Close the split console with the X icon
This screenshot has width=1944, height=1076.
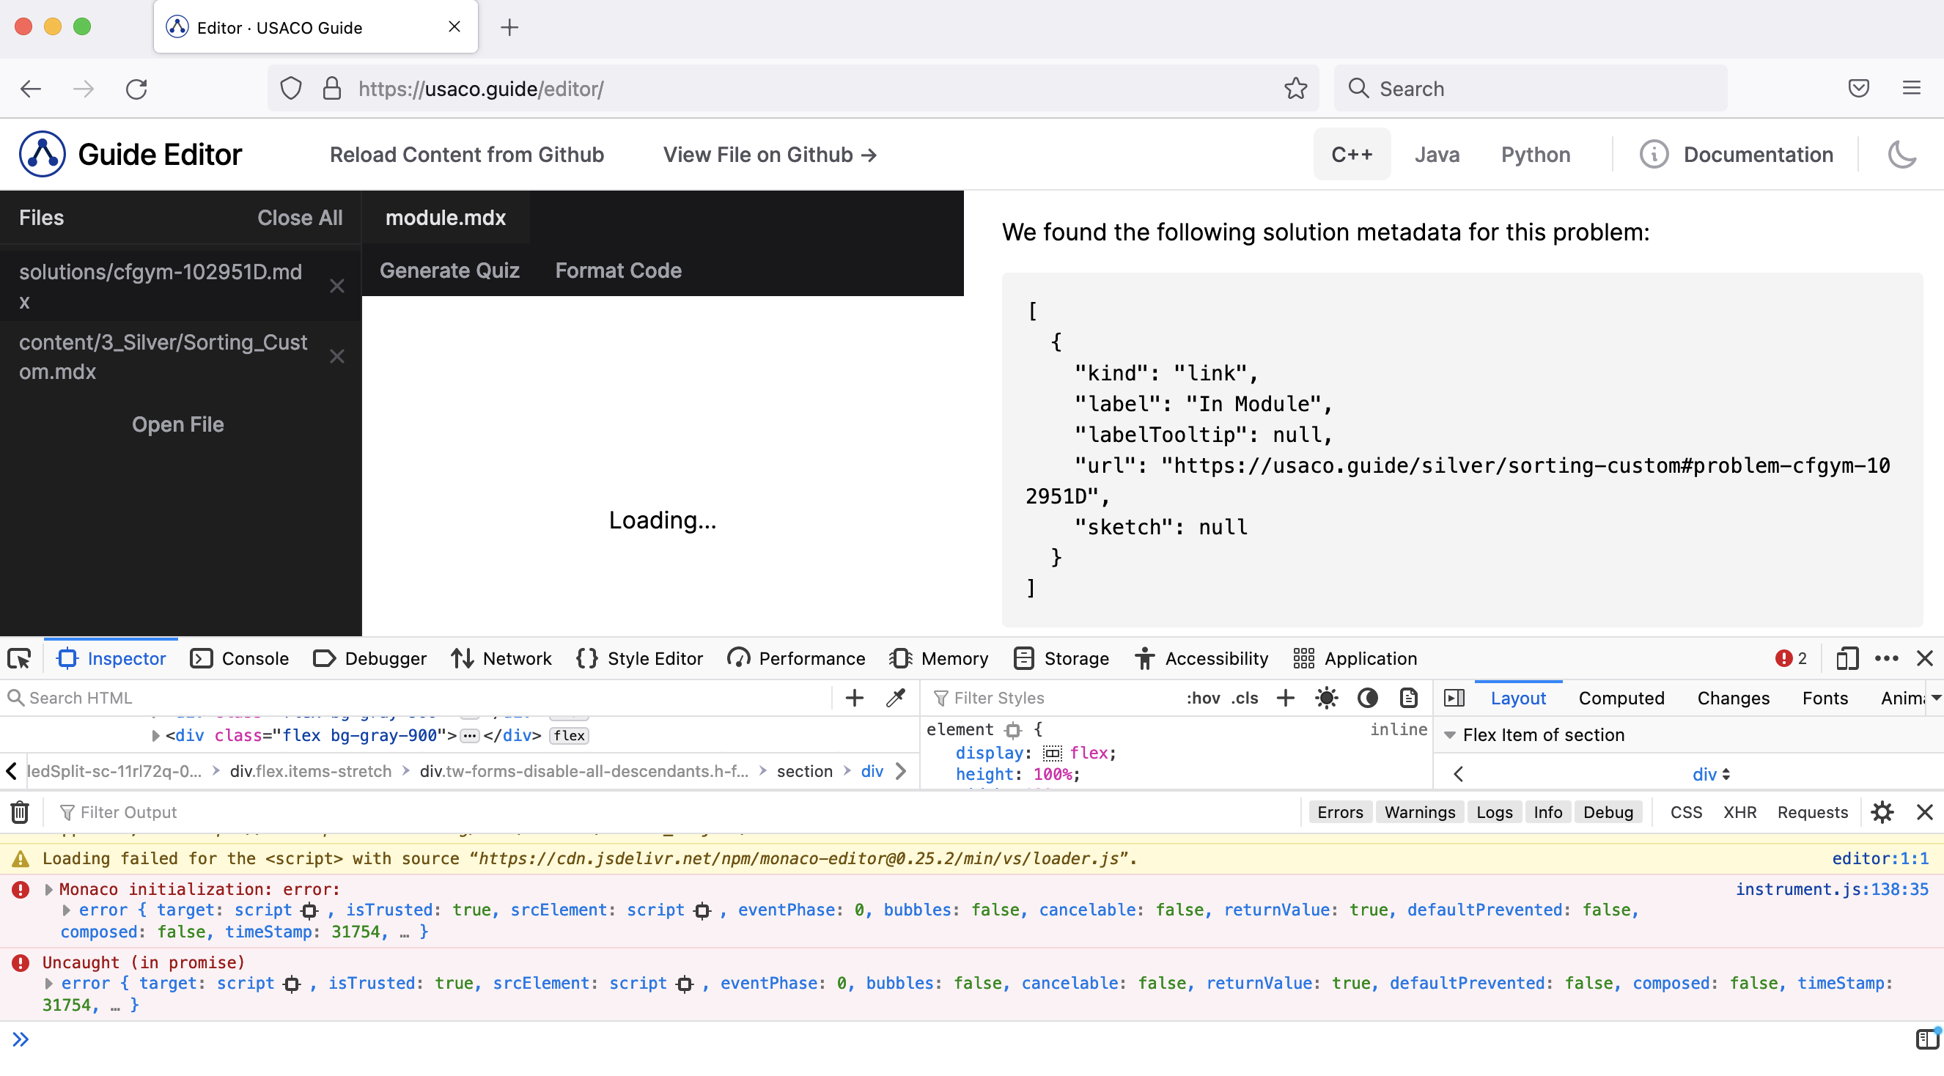(1924, 813)
